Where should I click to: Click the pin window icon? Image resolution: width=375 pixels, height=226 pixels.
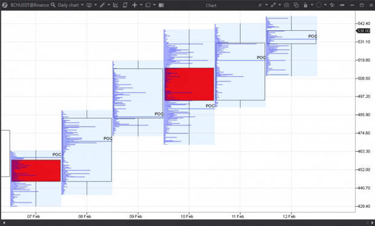point(342,5)
